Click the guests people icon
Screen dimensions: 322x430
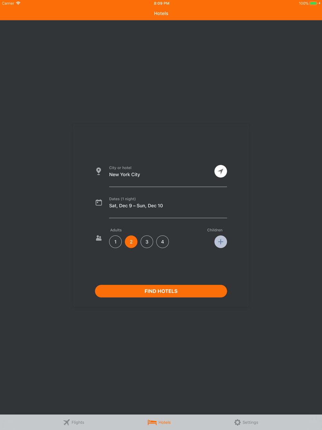[99, 238]
